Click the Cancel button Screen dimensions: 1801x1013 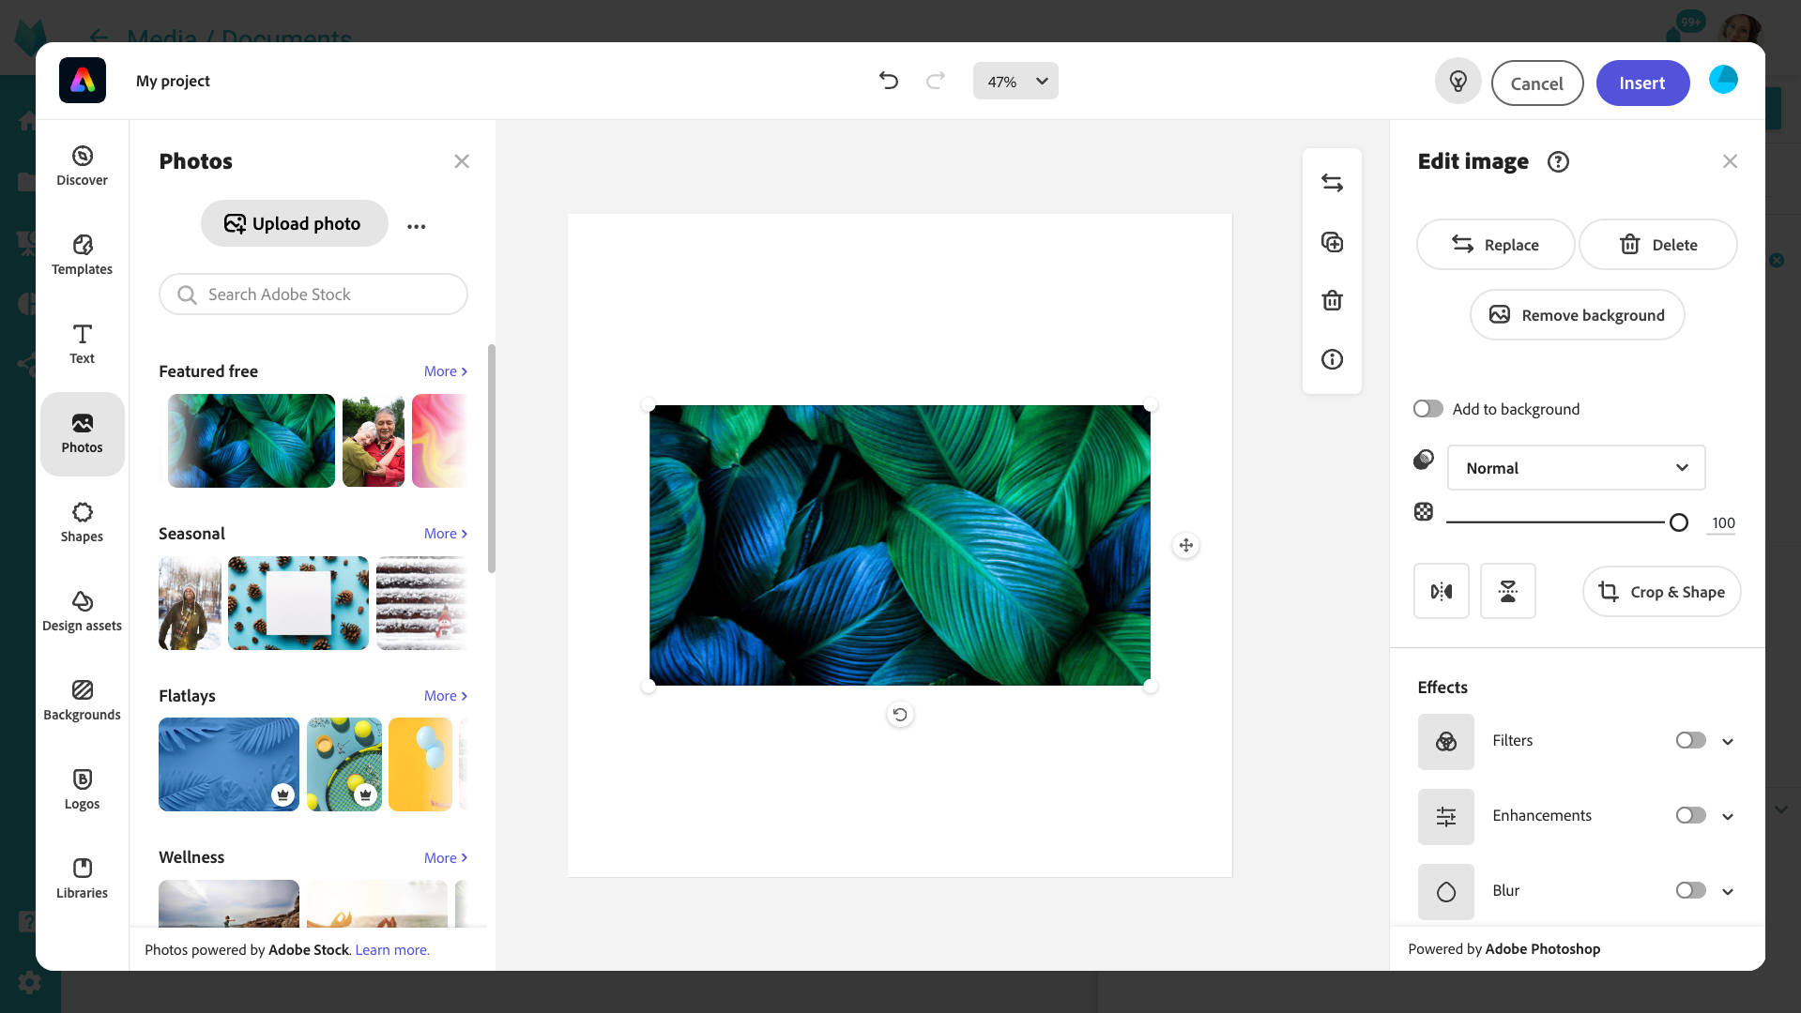click(x=1537, y=83)
